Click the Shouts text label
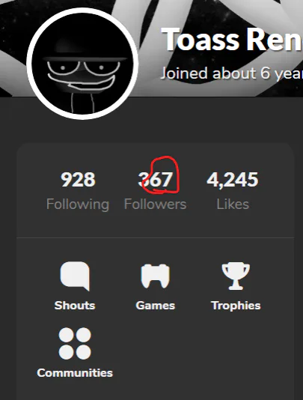Viewport: 303px width, 400px height. [x=75, y=306]
